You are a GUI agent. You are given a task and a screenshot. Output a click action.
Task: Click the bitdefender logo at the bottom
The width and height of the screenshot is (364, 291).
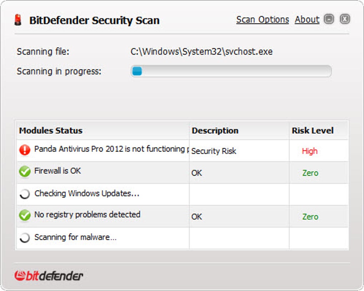(48, 275)
